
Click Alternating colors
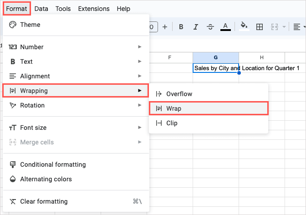(x=46, y=179)
